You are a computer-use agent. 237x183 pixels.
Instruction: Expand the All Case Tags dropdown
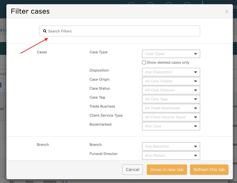coord(171,99)
